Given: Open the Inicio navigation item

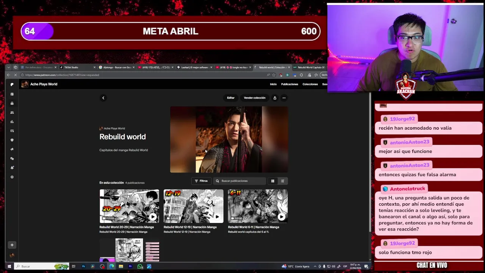Looking at the screenshot, I should pos(273,84).
